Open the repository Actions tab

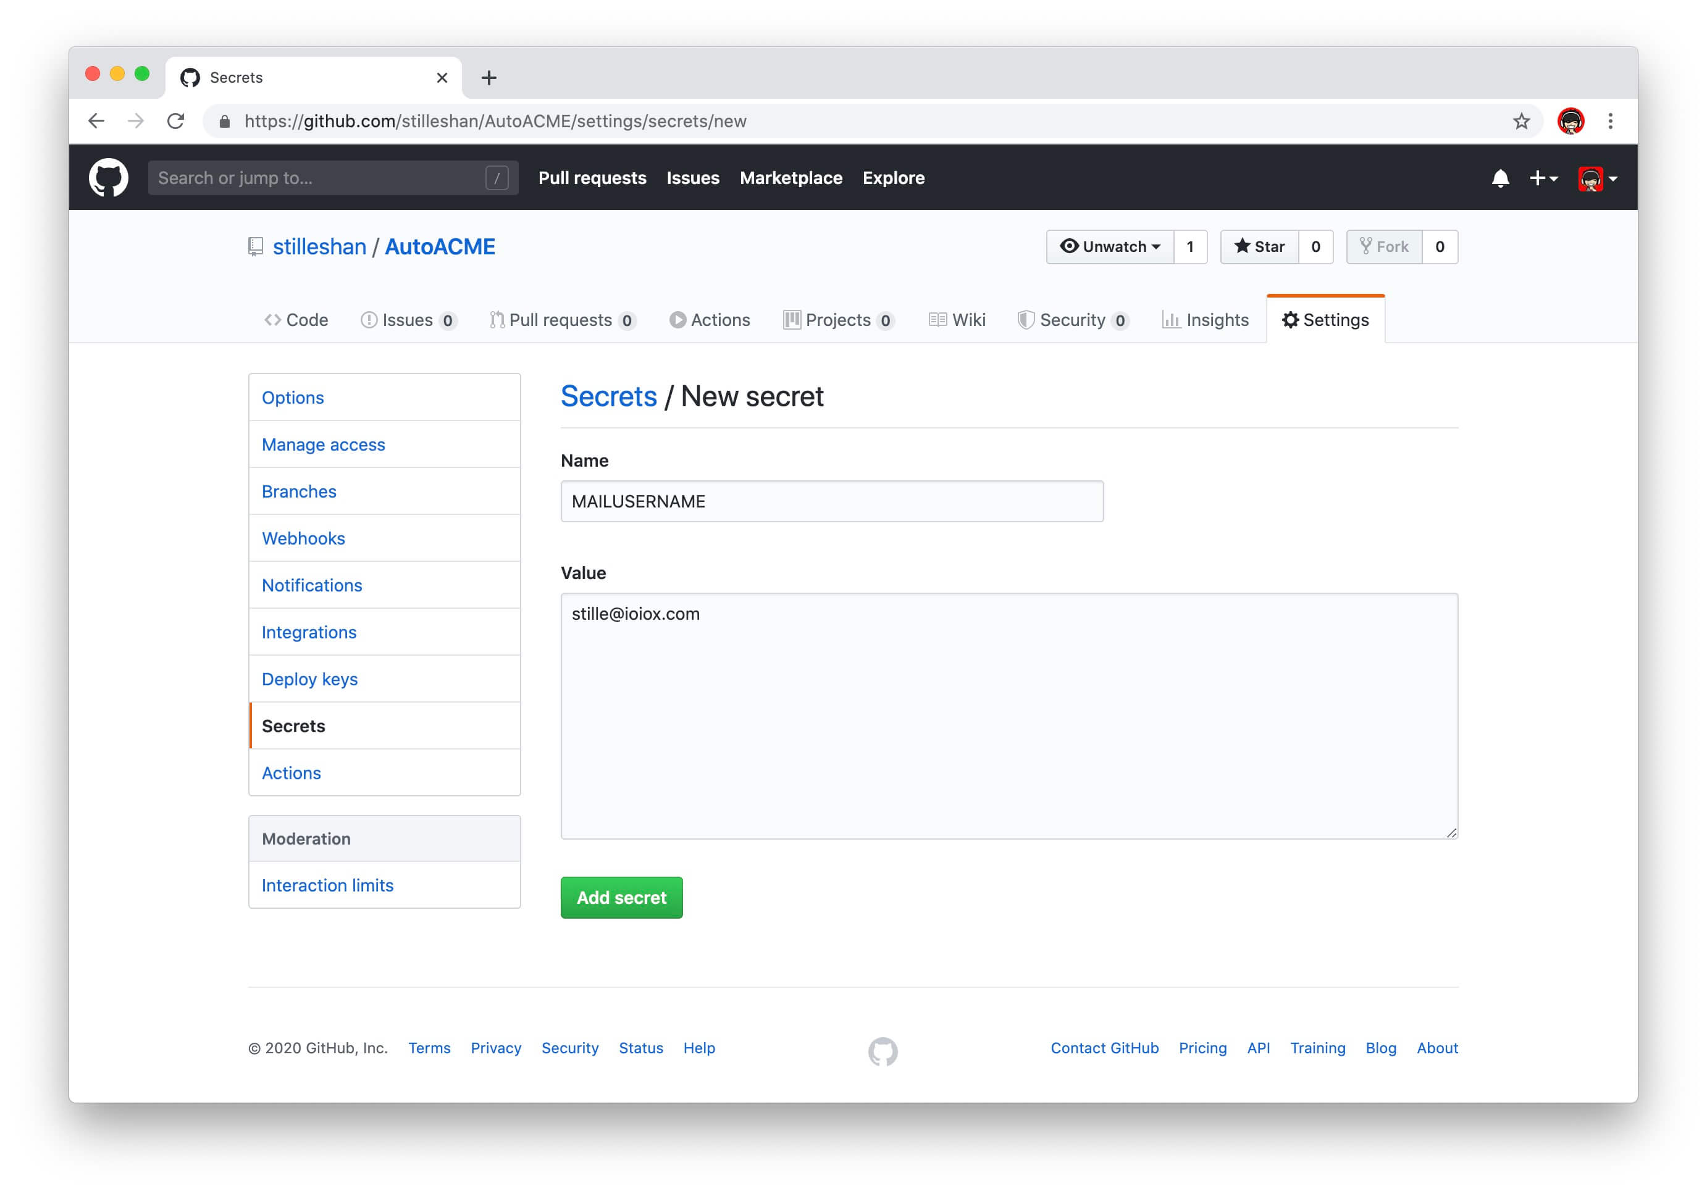point(710,320)
